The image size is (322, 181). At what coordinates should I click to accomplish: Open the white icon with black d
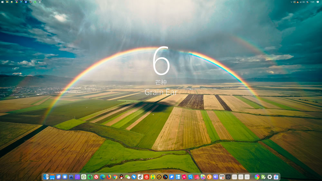[x=140, y=177]
